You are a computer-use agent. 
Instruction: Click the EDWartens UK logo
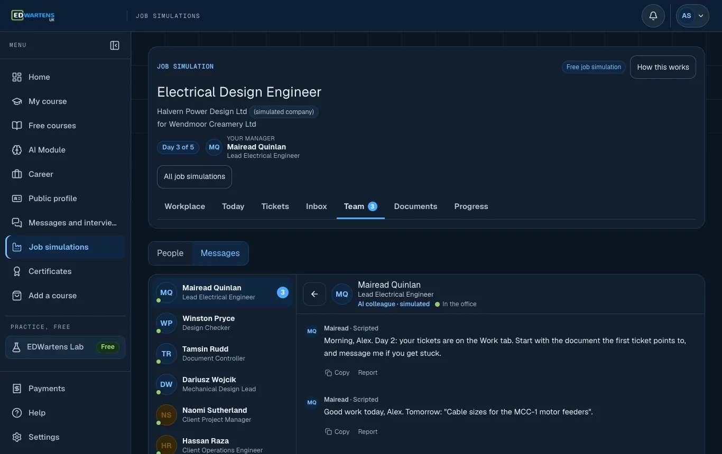33,16
